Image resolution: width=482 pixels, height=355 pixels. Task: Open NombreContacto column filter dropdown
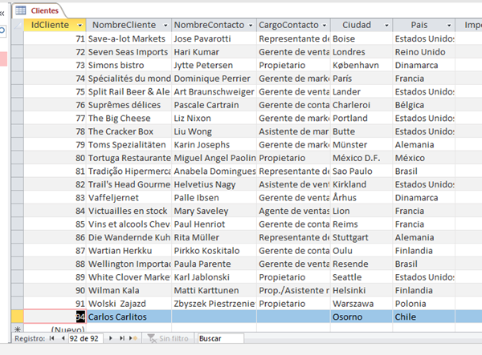[x=251, y=25]
